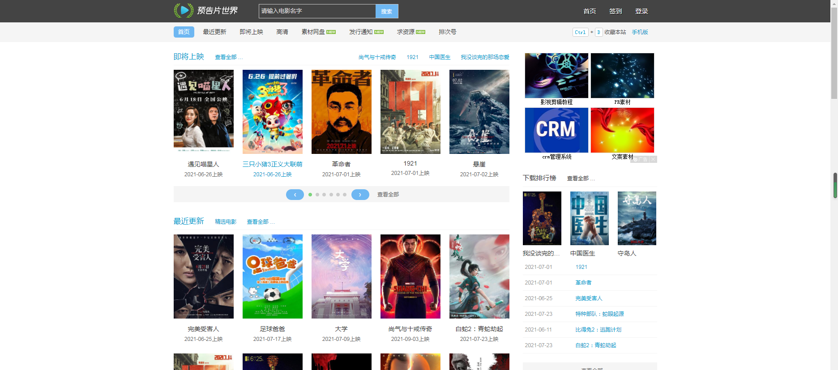Select the third carousel pagination dot

click(x=324, y=195)
